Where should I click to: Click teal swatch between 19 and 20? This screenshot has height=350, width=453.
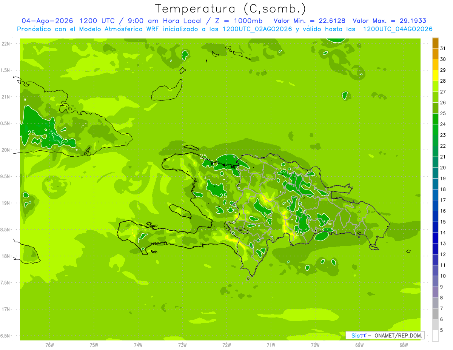tap(435, 173)
